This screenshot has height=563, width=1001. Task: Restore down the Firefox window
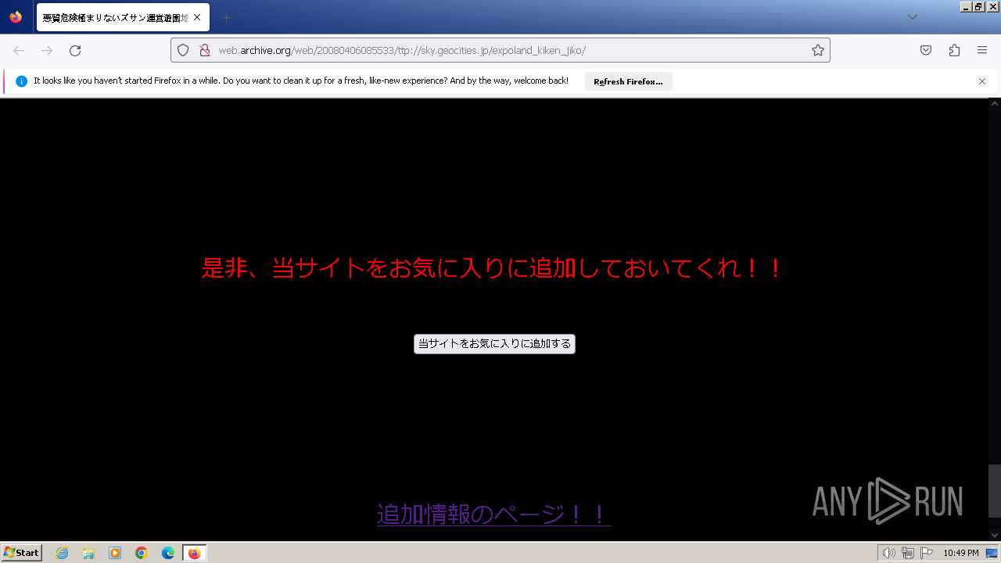click(978, 5)
